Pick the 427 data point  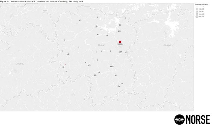point(98,34)
